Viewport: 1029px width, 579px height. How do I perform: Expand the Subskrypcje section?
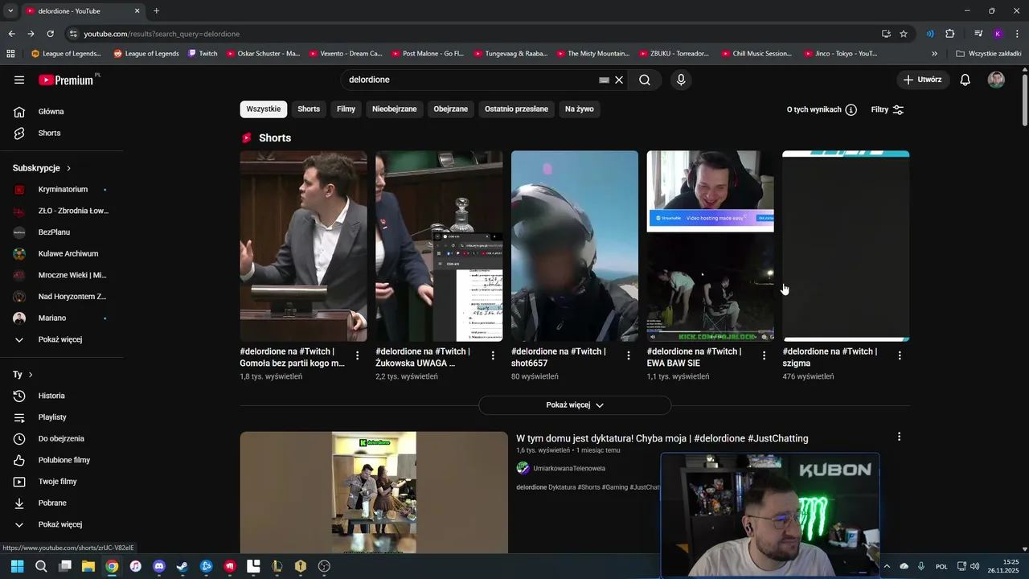click(x=42, y=168)
